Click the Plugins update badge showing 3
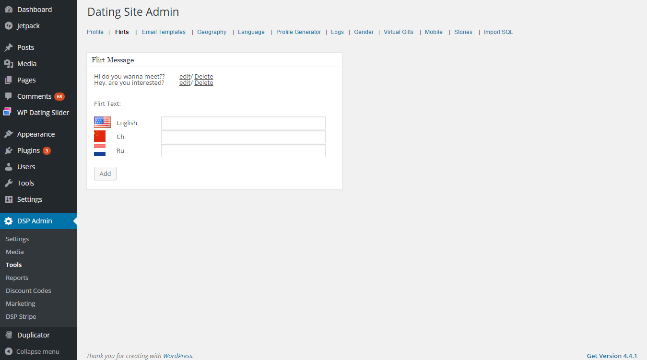This screenshot has height=360, width=647. coord(47,151)
